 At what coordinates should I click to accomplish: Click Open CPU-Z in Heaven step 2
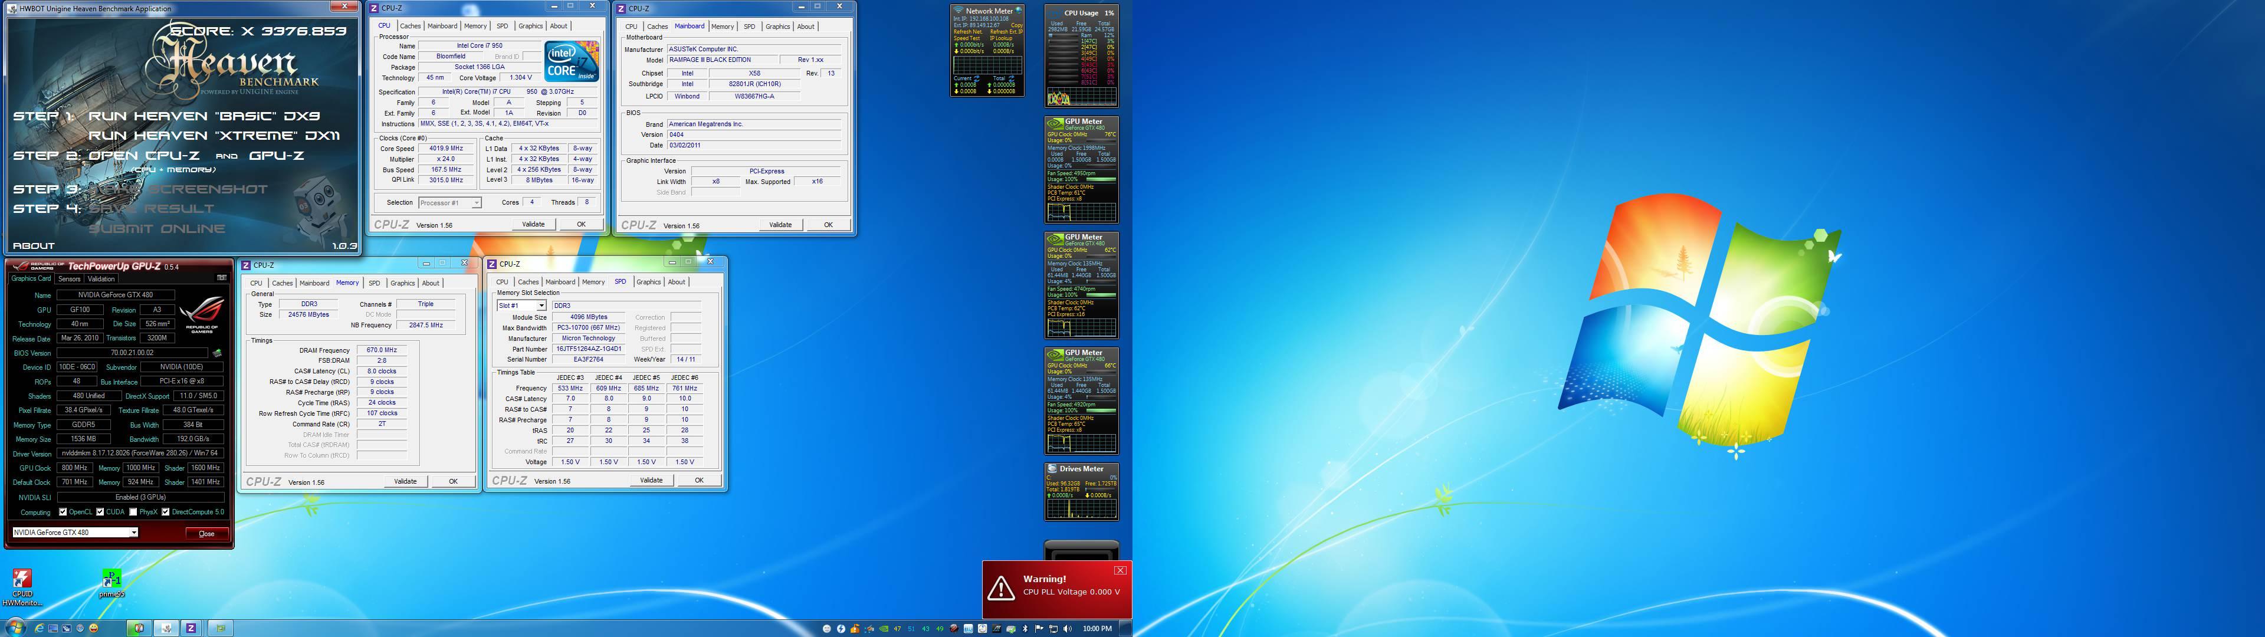(x=144, y=156)
